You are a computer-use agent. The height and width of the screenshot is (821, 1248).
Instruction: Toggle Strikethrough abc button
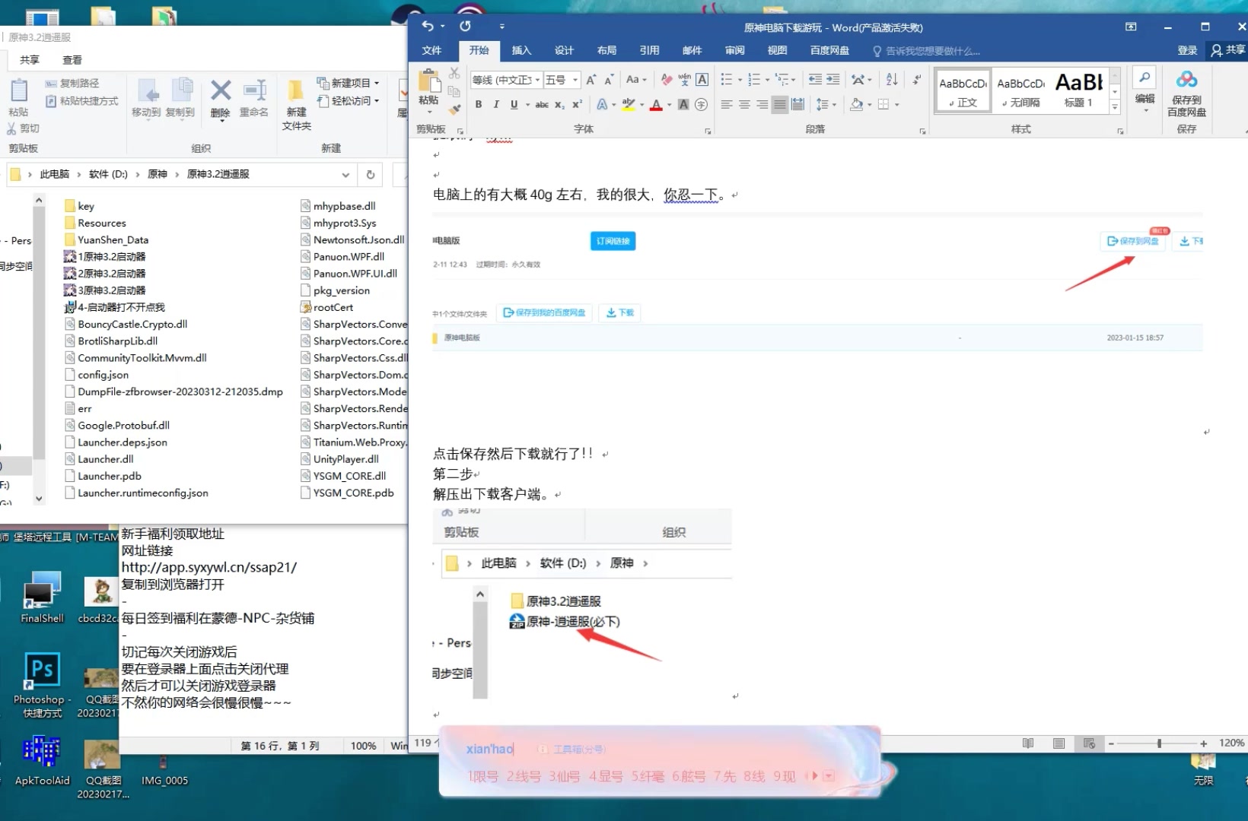click(542, 104)
